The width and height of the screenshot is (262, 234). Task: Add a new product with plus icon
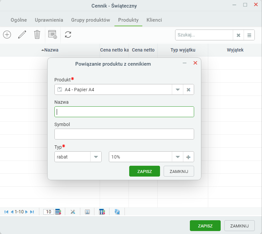[x=7, y=34]
